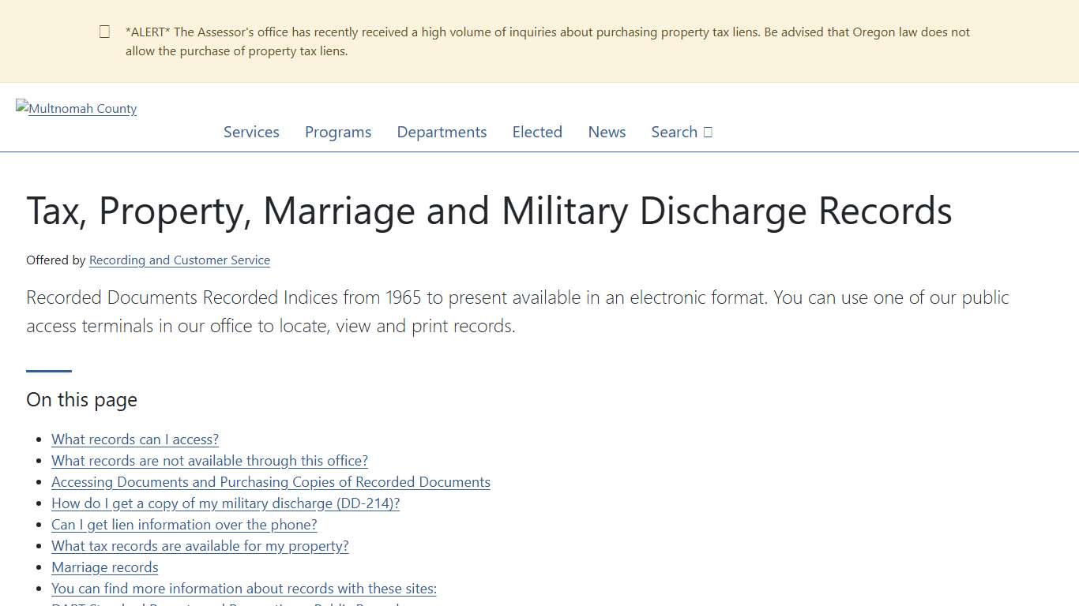Screen dimensions: 1079x606
Task: Open 'What records are not available through this office?'
Action: point(209,460)
